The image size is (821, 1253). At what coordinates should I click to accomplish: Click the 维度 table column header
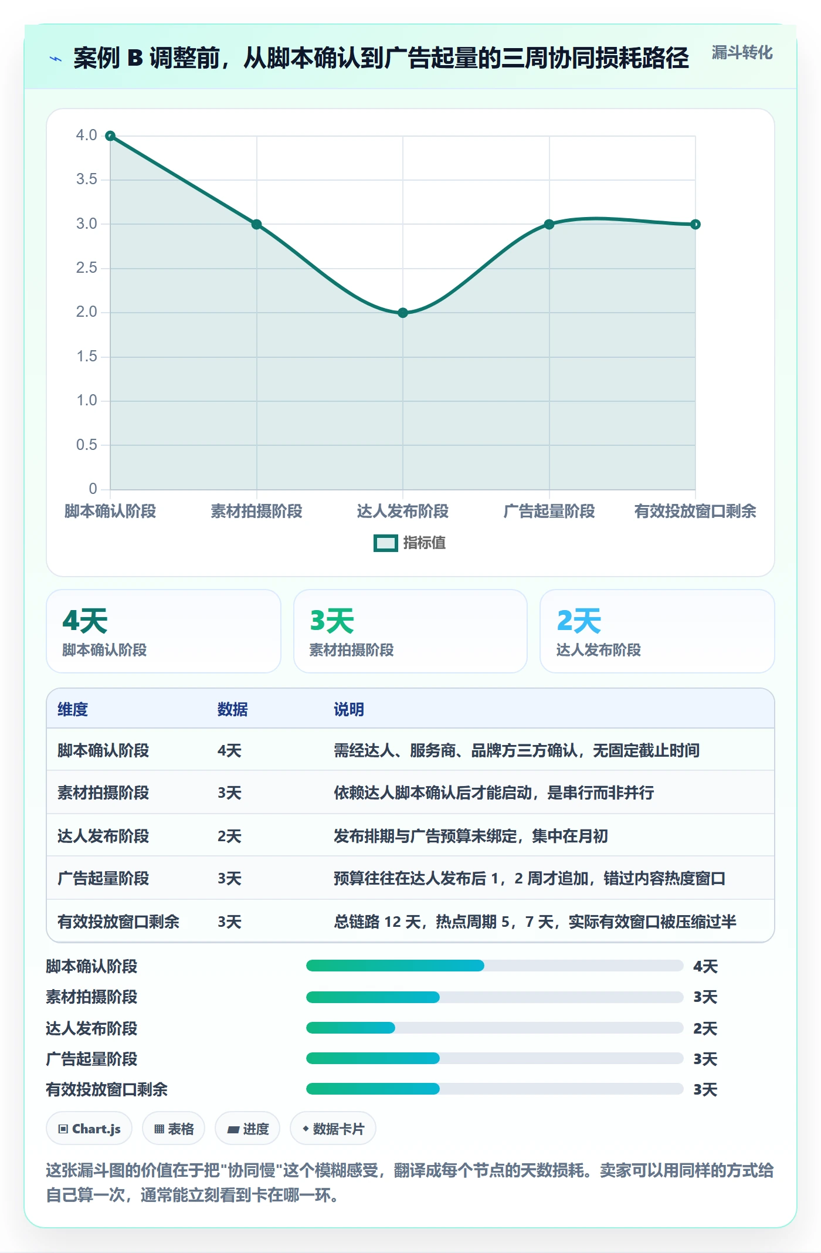[73, 709]
